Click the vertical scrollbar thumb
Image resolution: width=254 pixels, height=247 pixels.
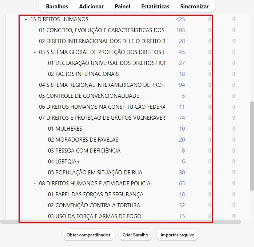coord(252,146)
